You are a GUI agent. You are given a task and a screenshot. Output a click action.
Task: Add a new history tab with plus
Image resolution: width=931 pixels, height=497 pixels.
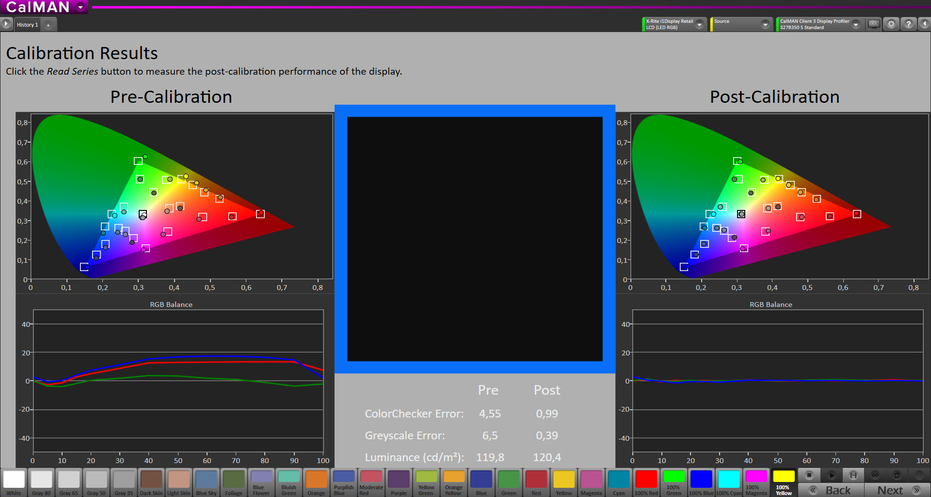[x=48, y=25]
